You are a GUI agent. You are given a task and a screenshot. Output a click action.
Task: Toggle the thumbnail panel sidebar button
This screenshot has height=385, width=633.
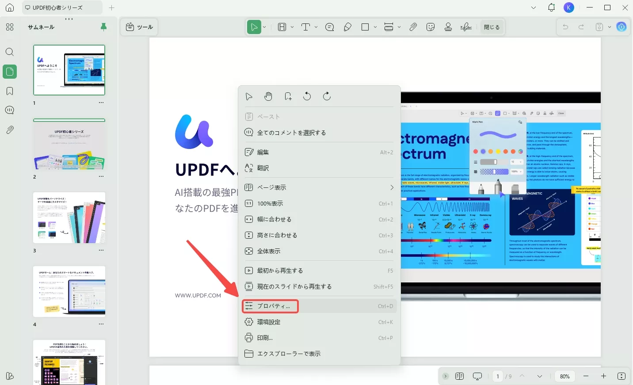tap(10, 72)
